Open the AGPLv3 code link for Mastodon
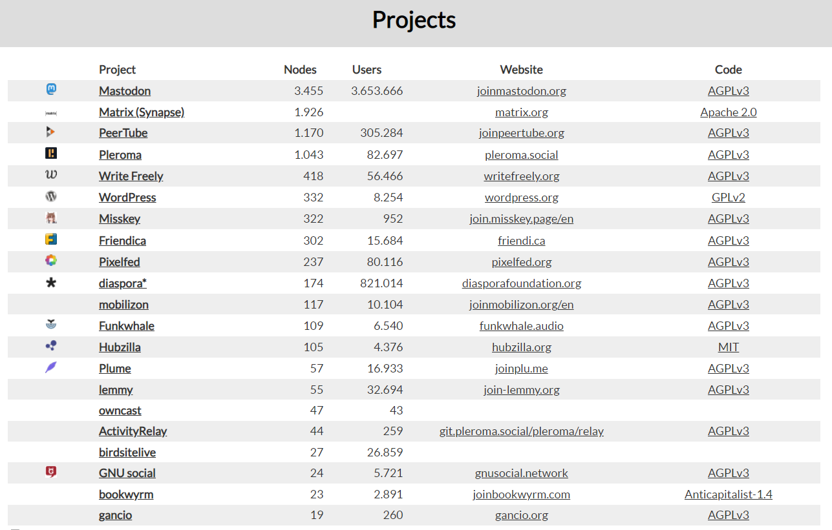Image resolution: width=832 pixels, height=530 pixels. (x=729, y=91)
